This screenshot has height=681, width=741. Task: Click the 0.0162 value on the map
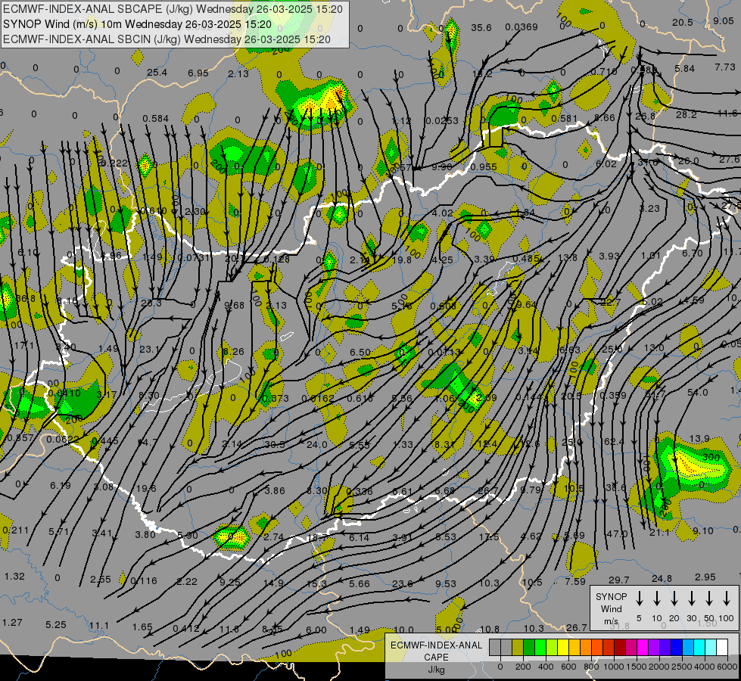(318, 399)
